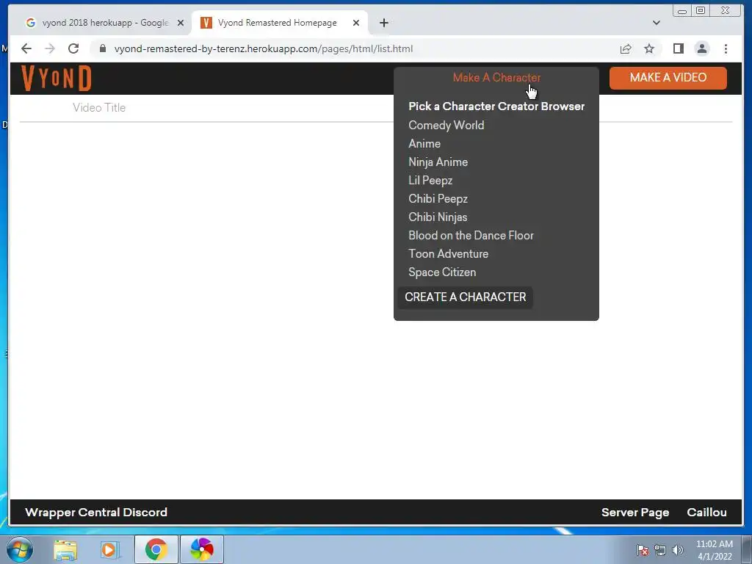
Task: Open Wrapper Central Discord link
Action: [x=96, y=512]
